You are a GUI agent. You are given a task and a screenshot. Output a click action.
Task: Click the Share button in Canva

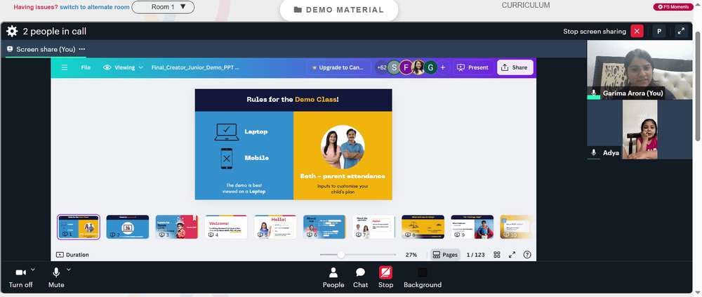(x=515, y=67)
